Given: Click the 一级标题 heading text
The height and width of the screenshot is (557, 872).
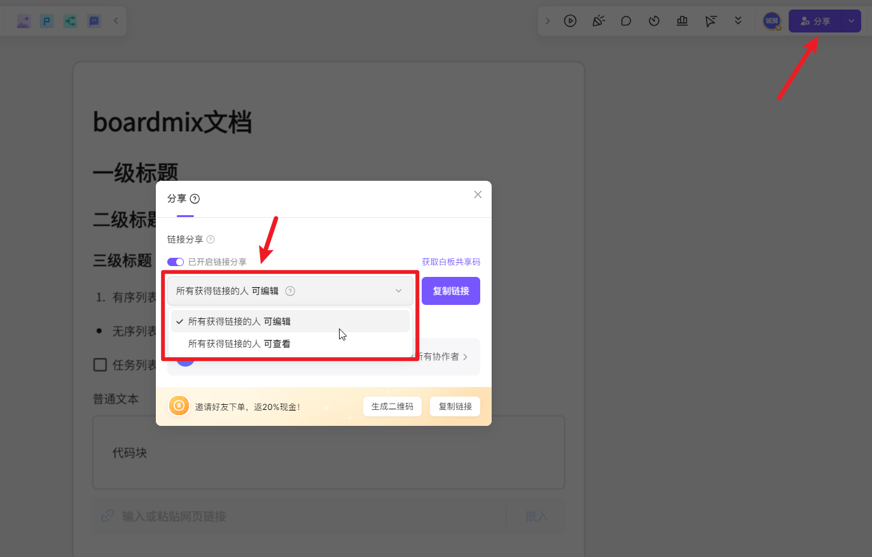Looking at the screenshot, I should (135, 173).
